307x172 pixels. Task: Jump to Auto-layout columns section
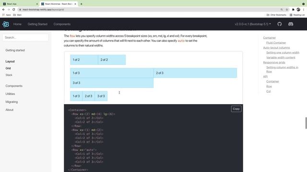pos(276,48)
